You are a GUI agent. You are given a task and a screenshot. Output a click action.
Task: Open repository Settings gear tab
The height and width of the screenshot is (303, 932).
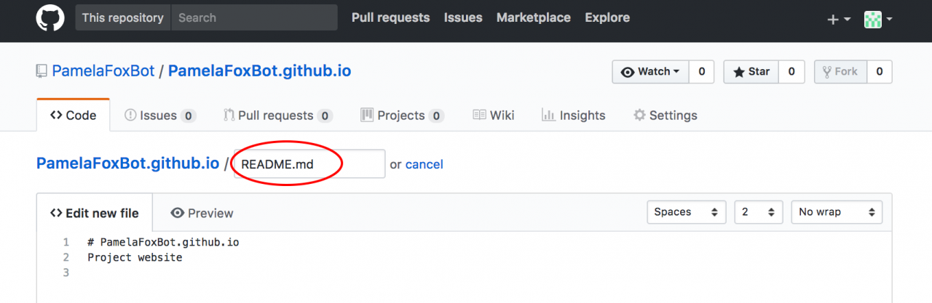[666, 115]
